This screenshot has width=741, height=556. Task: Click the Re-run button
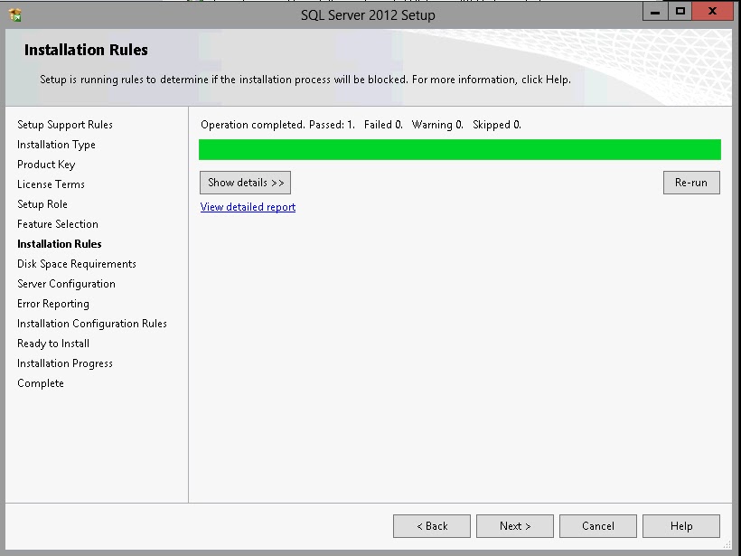pos(691,182)
